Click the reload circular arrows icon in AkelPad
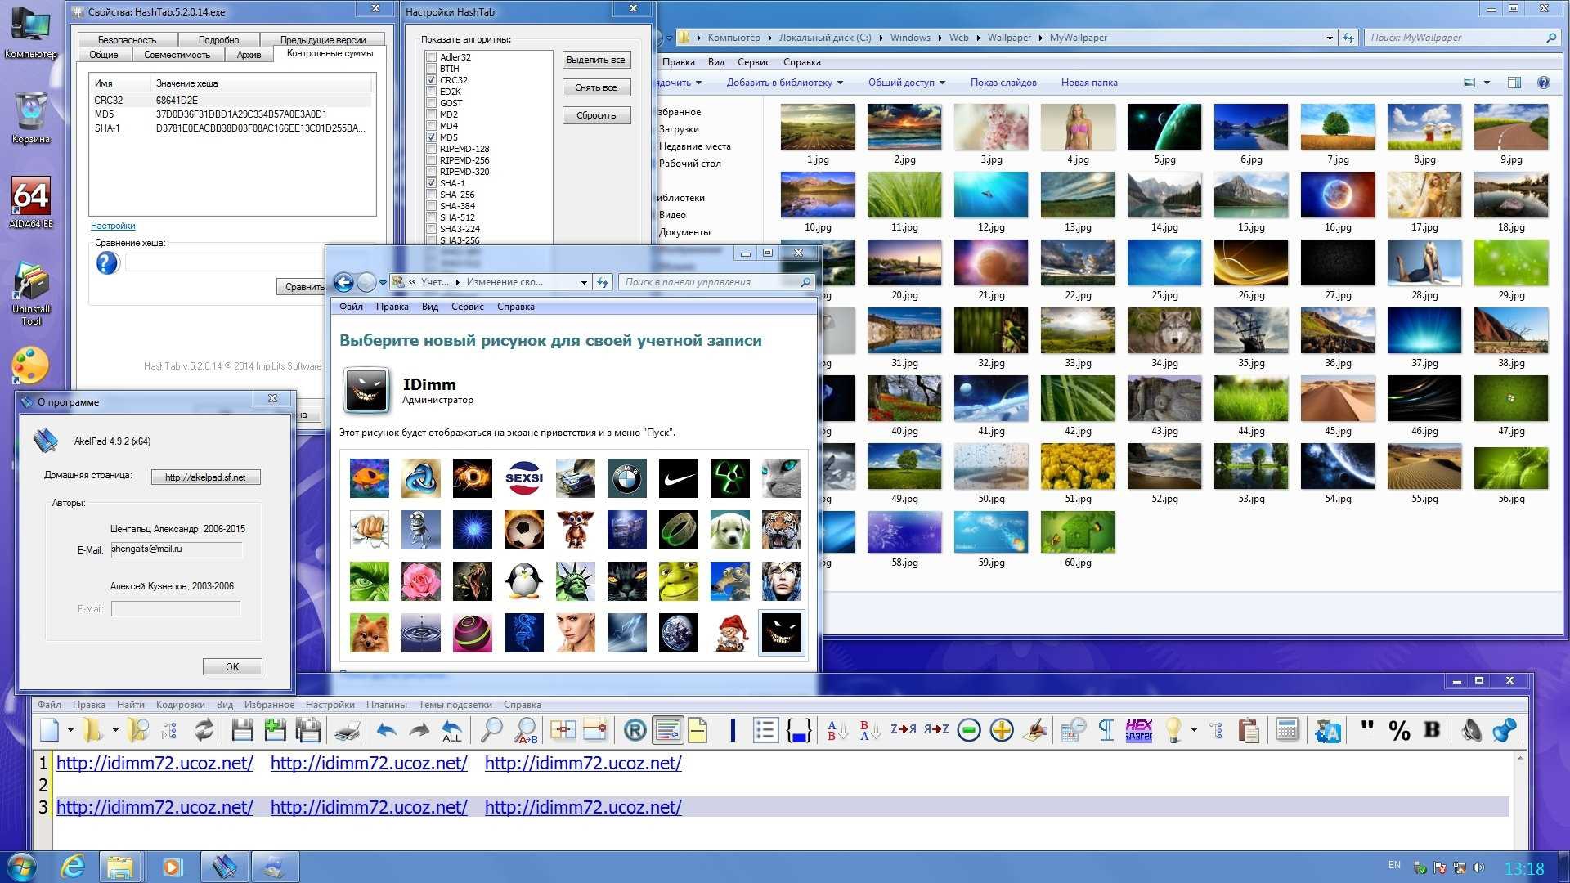Image resolution: width=1570 pixels, height=883 pixels. click(204, 730)
